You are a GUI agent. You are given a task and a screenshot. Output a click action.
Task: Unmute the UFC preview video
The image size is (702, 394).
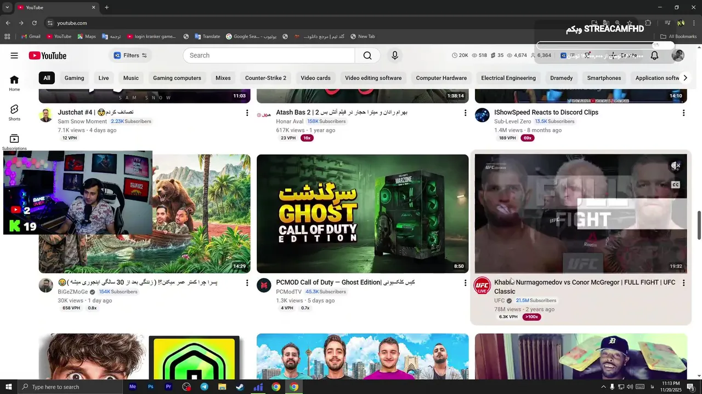point(676,165)
